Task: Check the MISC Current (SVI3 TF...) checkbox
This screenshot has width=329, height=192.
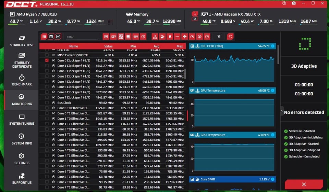Action: (47, 55)
